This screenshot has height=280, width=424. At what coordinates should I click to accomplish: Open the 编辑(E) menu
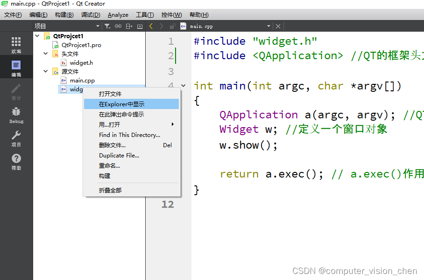38,15
